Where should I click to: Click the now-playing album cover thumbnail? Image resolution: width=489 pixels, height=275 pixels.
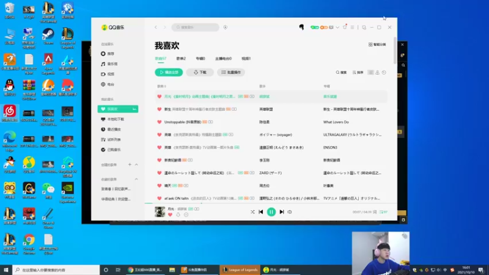[x=160, y=211]
